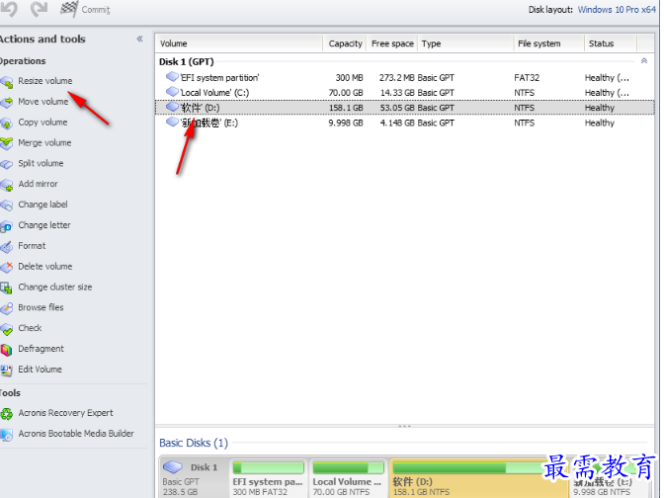Click the Format icon
Viewport: 664px width, 498px height.
(7, 246)
